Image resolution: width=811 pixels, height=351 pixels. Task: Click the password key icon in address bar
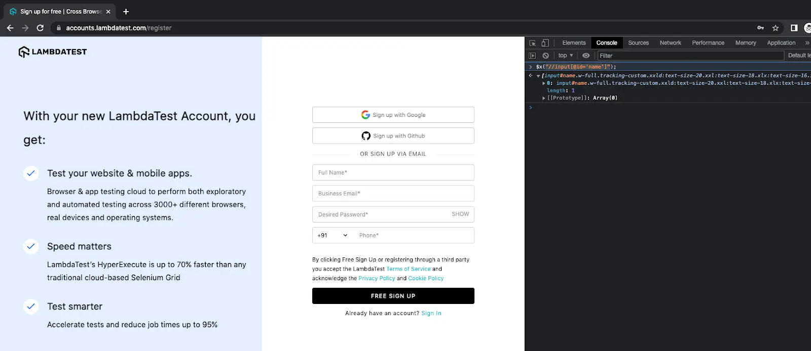tap(760, 28)
